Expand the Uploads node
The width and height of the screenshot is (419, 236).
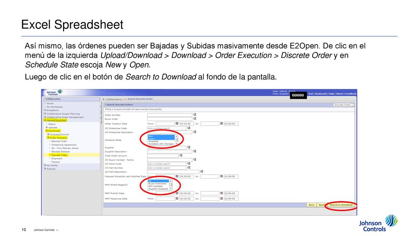click(x=47, y=127)
